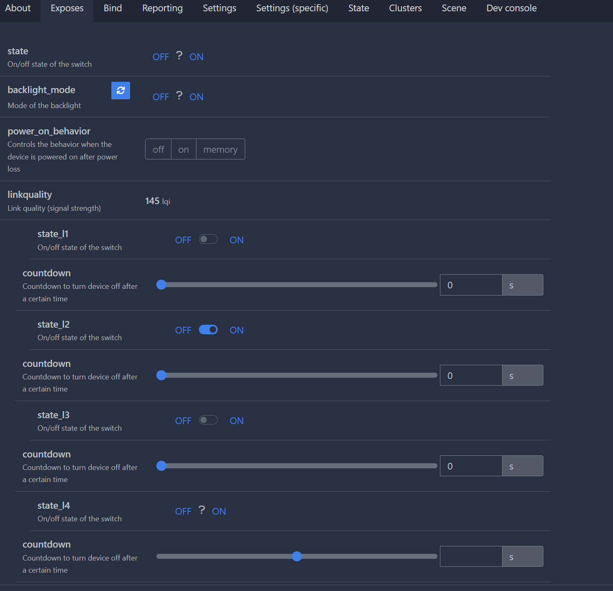This screenshot has width=613, height=591.
Task: Enable state_l1 switch
Action: (x=208, y=239)
